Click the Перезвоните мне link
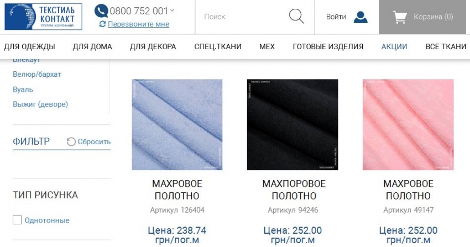470x247 pixels. pyautogui.click(x=138, y=24)
